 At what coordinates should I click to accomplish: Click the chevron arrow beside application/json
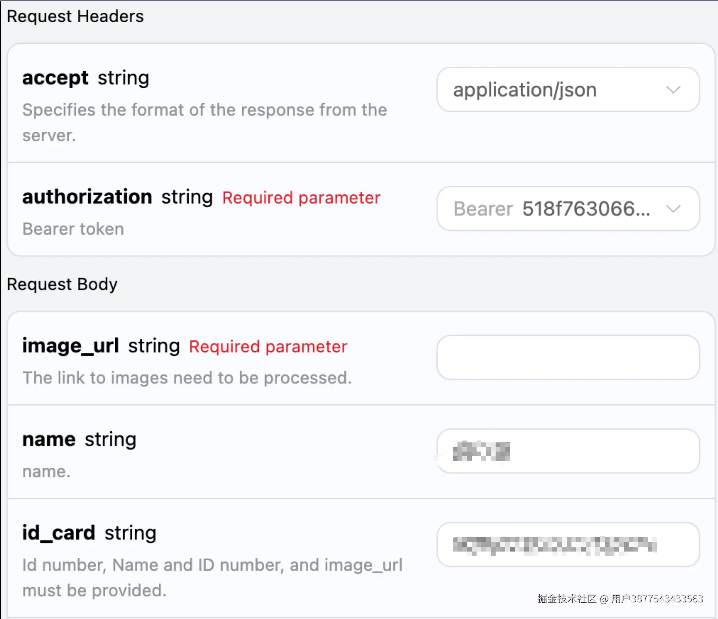673,90
